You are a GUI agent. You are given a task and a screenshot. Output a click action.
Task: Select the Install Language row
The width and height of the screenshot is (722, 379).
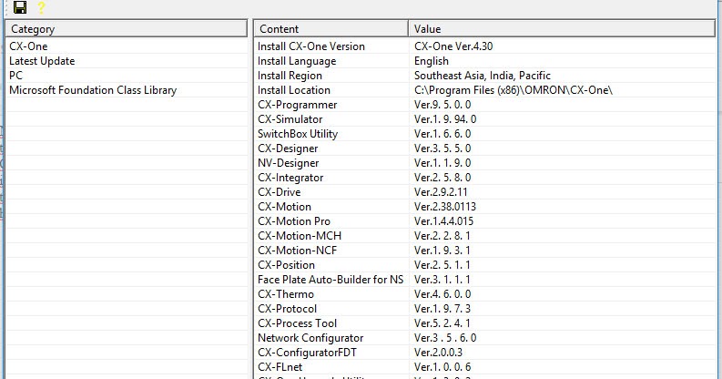pyautogui.click(x=485, y=61)
